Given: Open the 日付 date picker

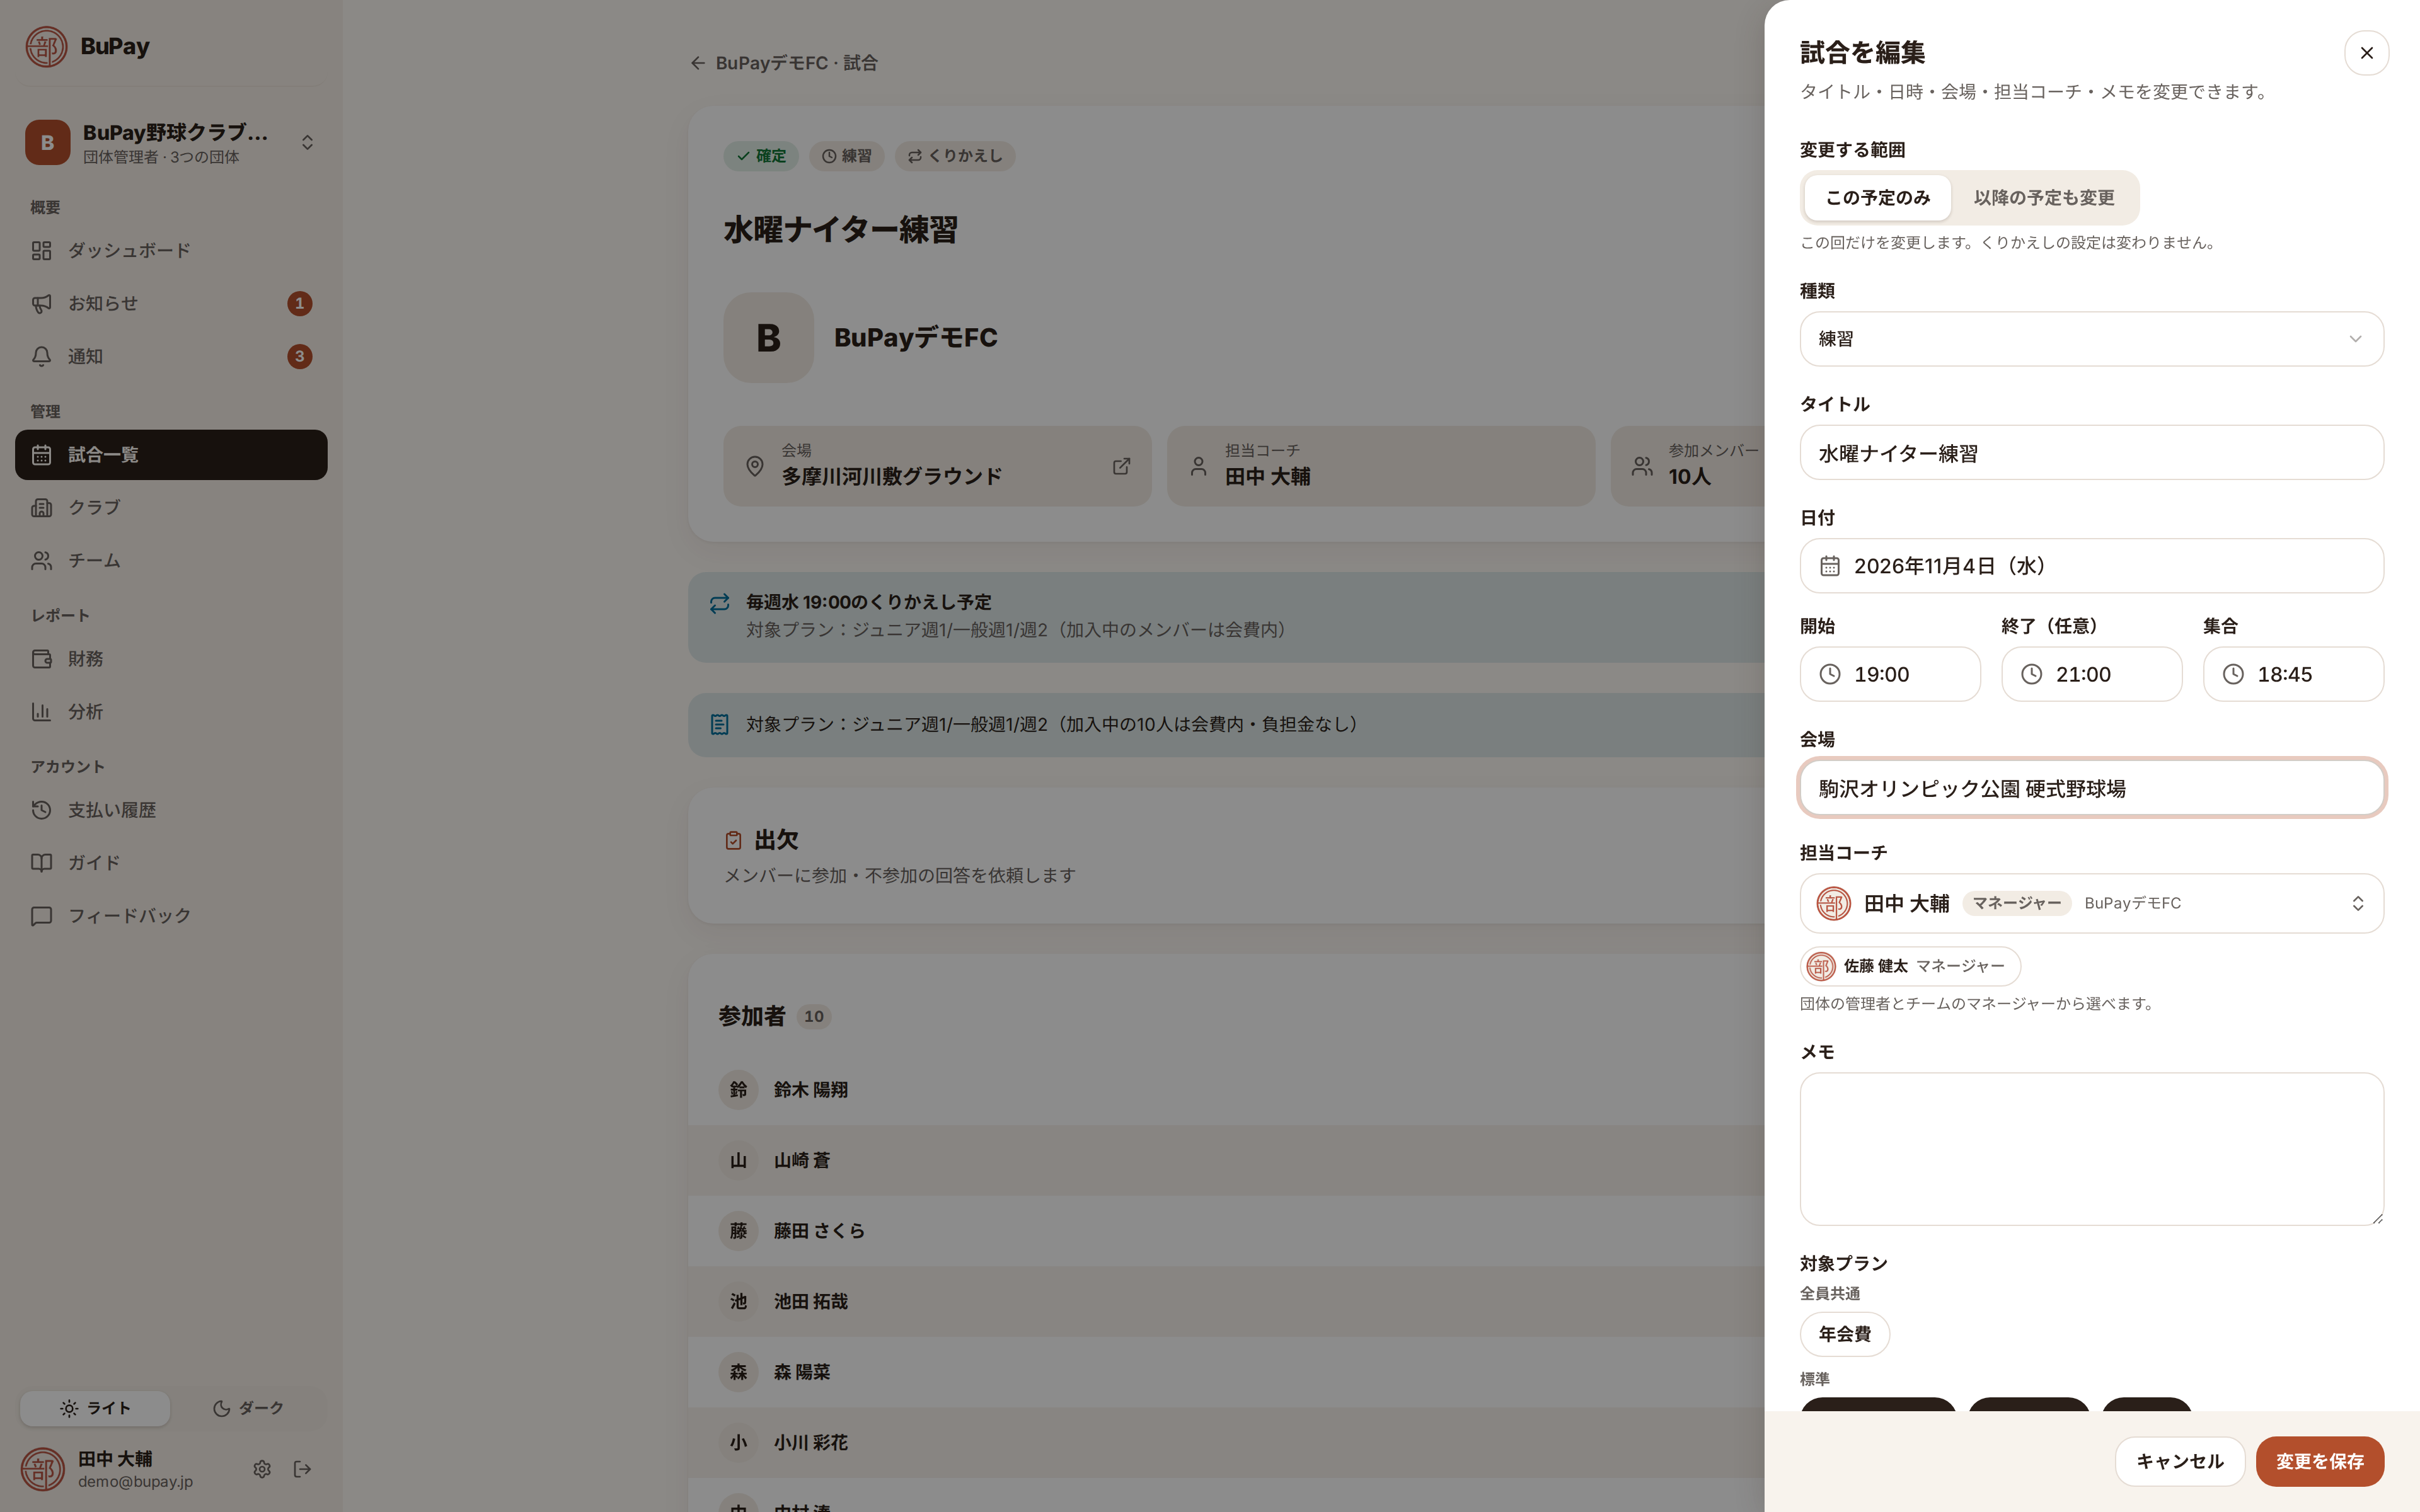Looking at the screenshot, I should [x=2091, y=566].
